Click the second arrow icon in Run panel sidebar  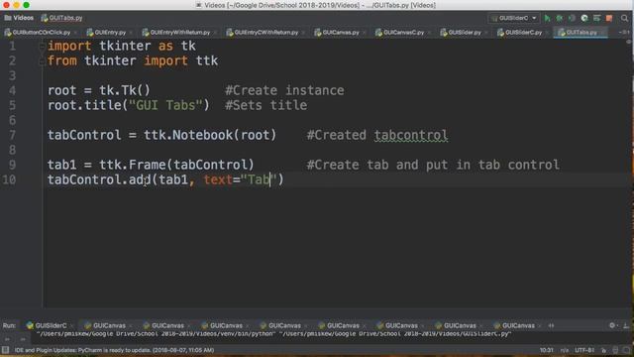(23, 339)
